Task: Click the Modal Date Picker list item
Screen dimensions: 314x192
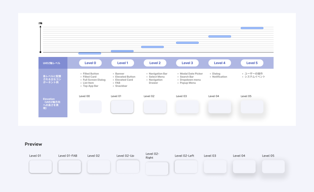Action: (x=191, y=74)
